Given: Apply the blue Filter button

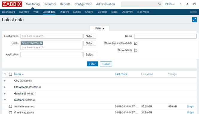Looking at the screenshot, I should 92,64.
